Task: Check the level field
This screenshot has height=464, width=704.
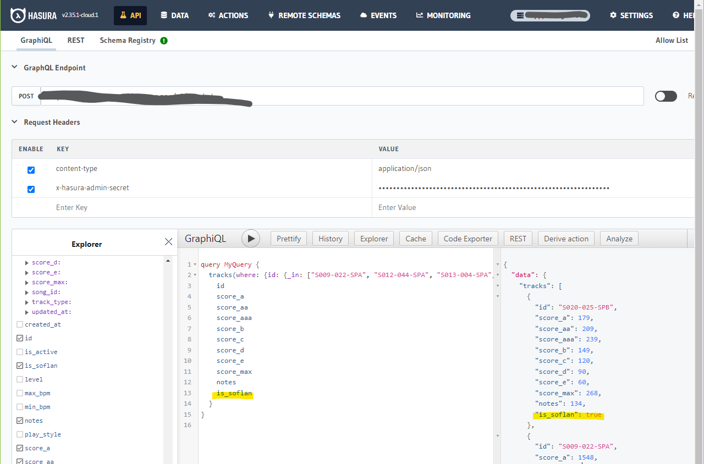Action: 20,379
